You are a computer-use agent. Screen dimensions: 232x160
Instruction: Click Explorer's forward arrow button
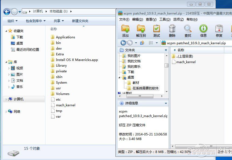point(15,12)
